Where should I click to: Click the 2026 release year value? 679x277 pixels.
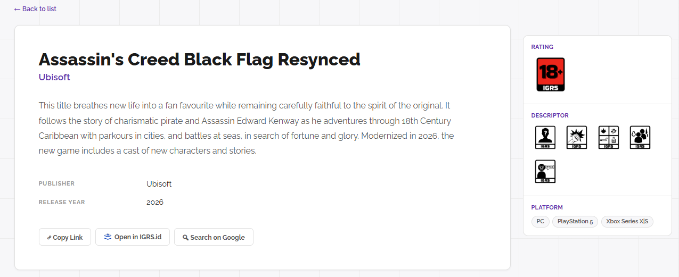coord(155,202)
